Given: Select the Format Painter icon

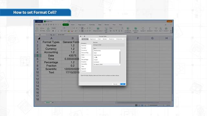Looking at the screenshot, I should coord(48,29).
